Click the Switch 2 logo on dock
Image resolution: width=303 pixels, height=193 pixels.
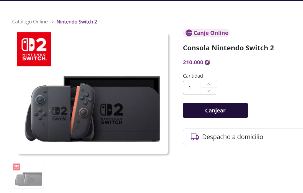pos(112,114)
